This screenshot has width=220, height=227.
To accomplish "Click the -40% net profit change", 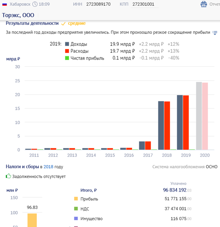I will click(174, 58).
